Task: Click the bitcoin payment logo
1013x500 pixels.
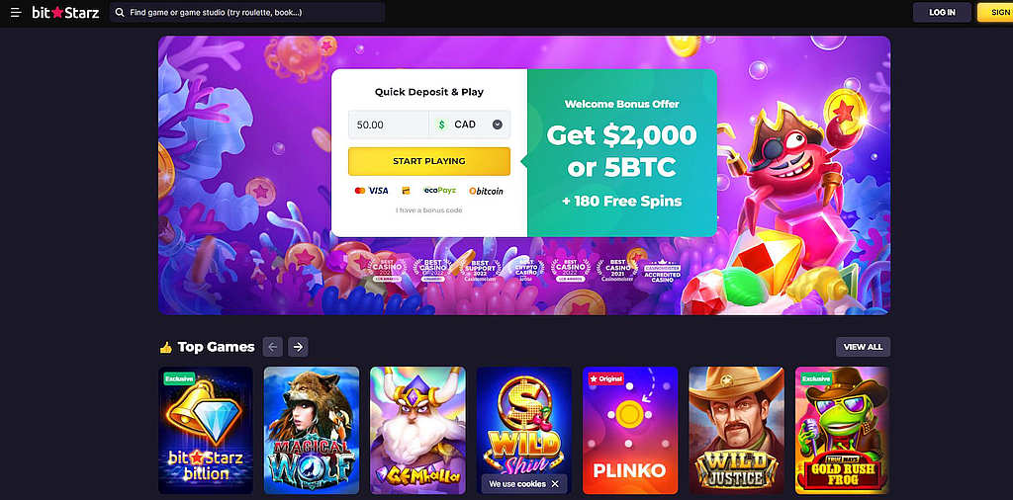Action: [486, 191]
